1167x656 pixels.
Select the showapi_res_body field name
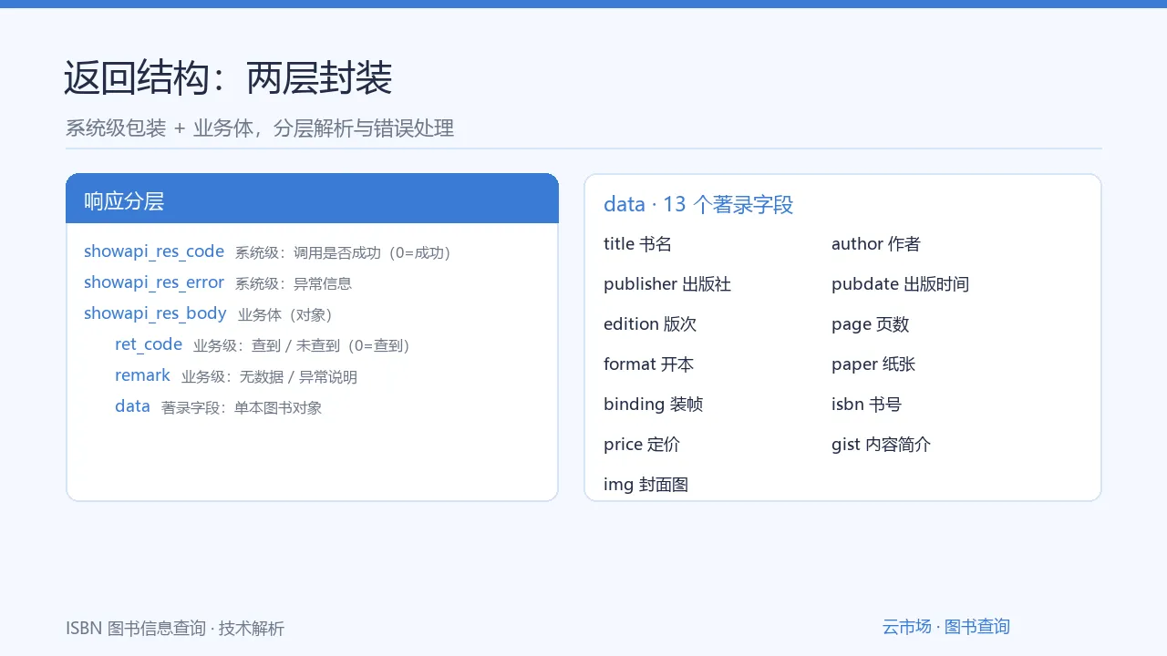155,313
